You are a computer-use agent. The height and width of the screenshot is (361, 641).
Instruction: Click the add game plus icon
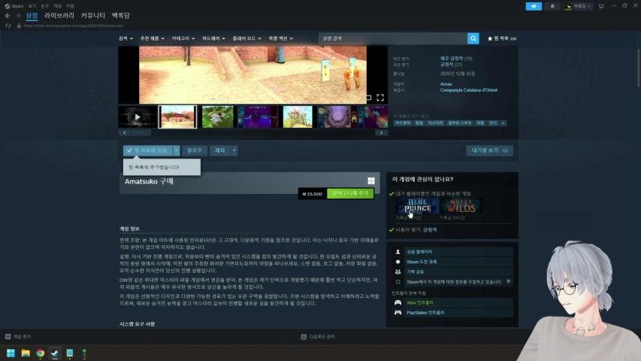pos(8,336)
